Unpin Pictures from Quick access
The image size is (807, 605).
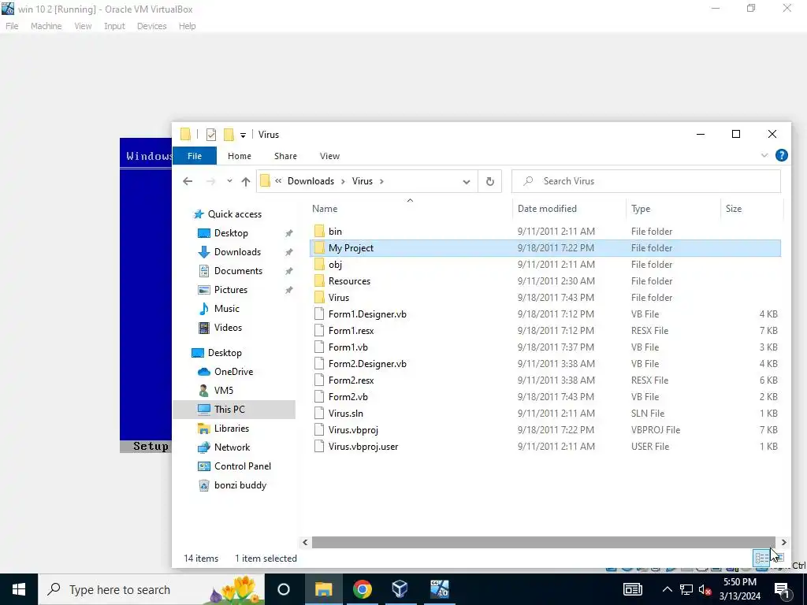(289, 290)
